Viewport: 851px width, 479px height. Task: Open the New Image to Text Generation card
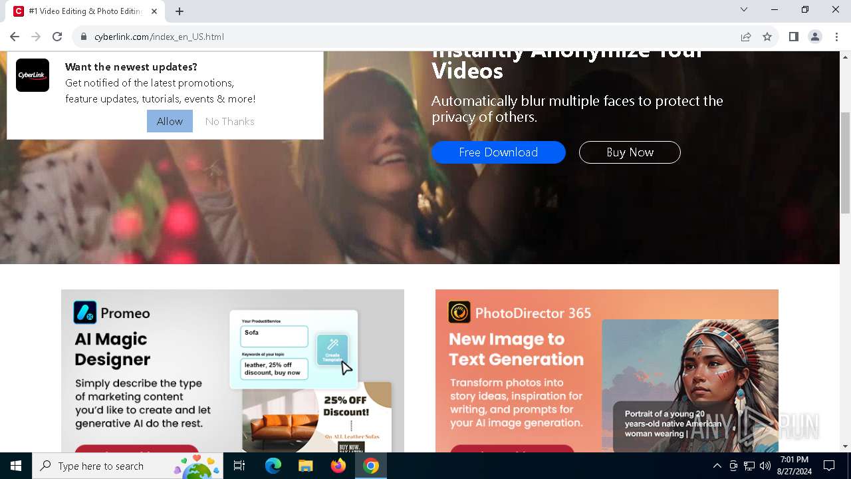click(607, 371)
